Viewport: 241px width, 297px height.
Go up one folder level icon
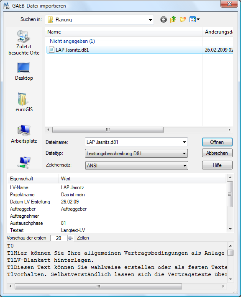pos(173,20)
